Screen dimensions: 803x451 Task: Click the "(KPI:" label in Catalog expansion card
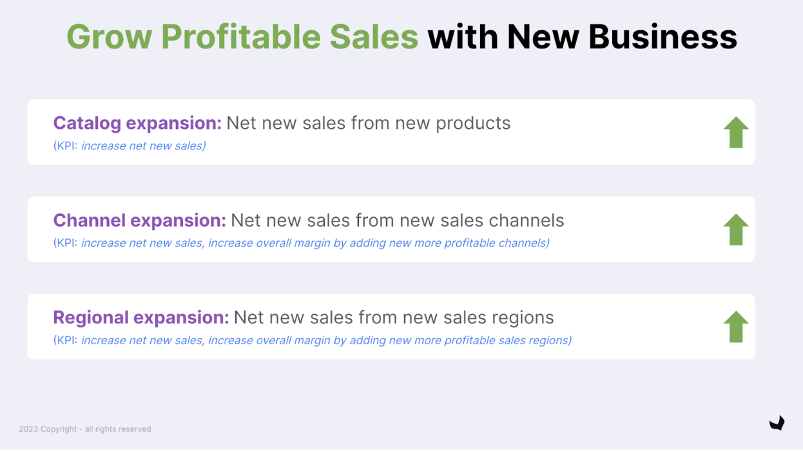65,146
